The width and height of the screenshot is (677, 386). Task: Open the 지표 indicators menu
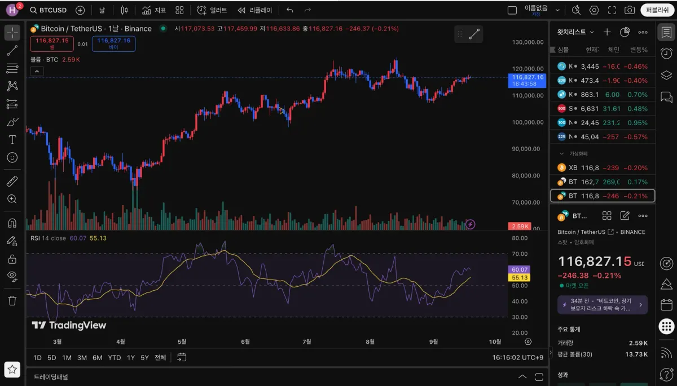click(154, 10)
